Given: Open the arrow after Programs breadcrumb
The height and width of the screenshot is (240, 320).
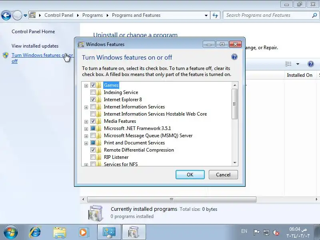Looking at the screenshot, I should [x=107, y=15].
